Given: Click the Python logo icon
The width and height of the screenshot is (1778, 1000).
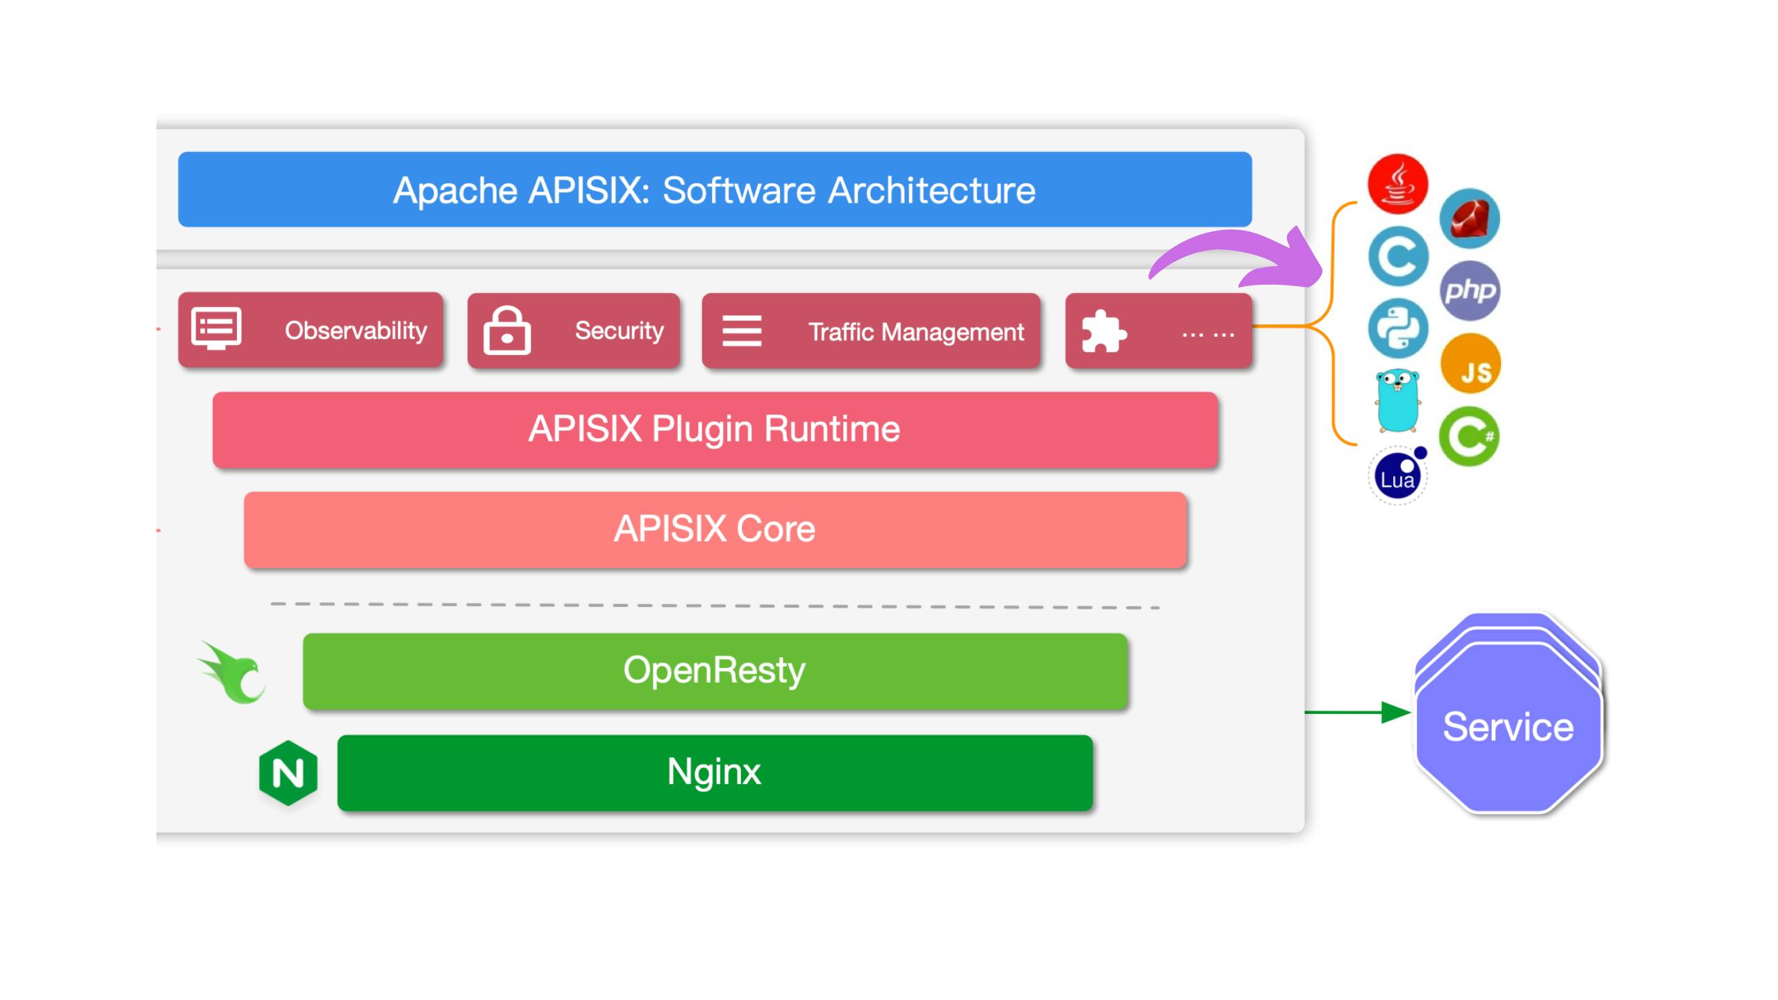Looking at the screenshot, I should click(1398, 328).
